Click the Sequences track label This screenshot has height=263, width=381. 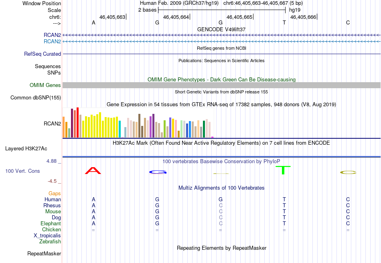(48, 66)
